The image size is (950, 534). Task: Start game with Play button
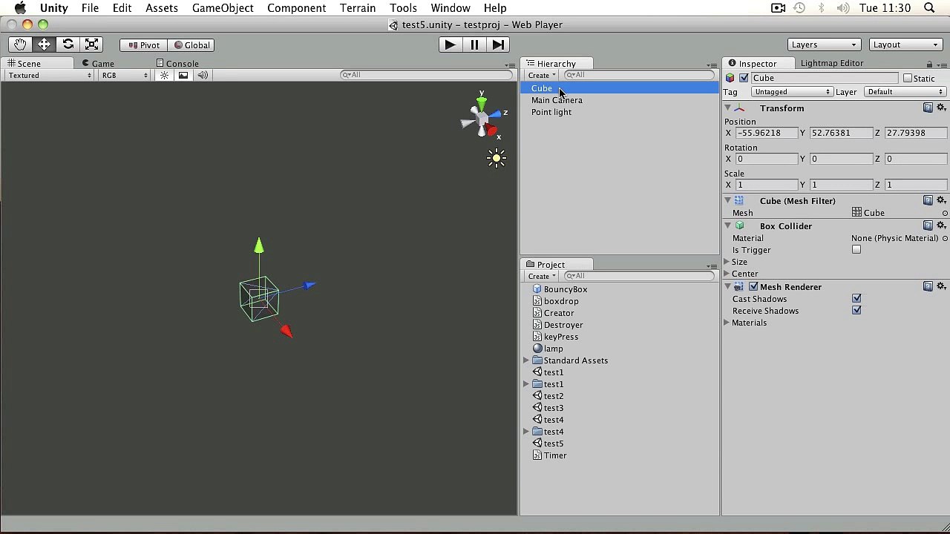tap(450, 44)
